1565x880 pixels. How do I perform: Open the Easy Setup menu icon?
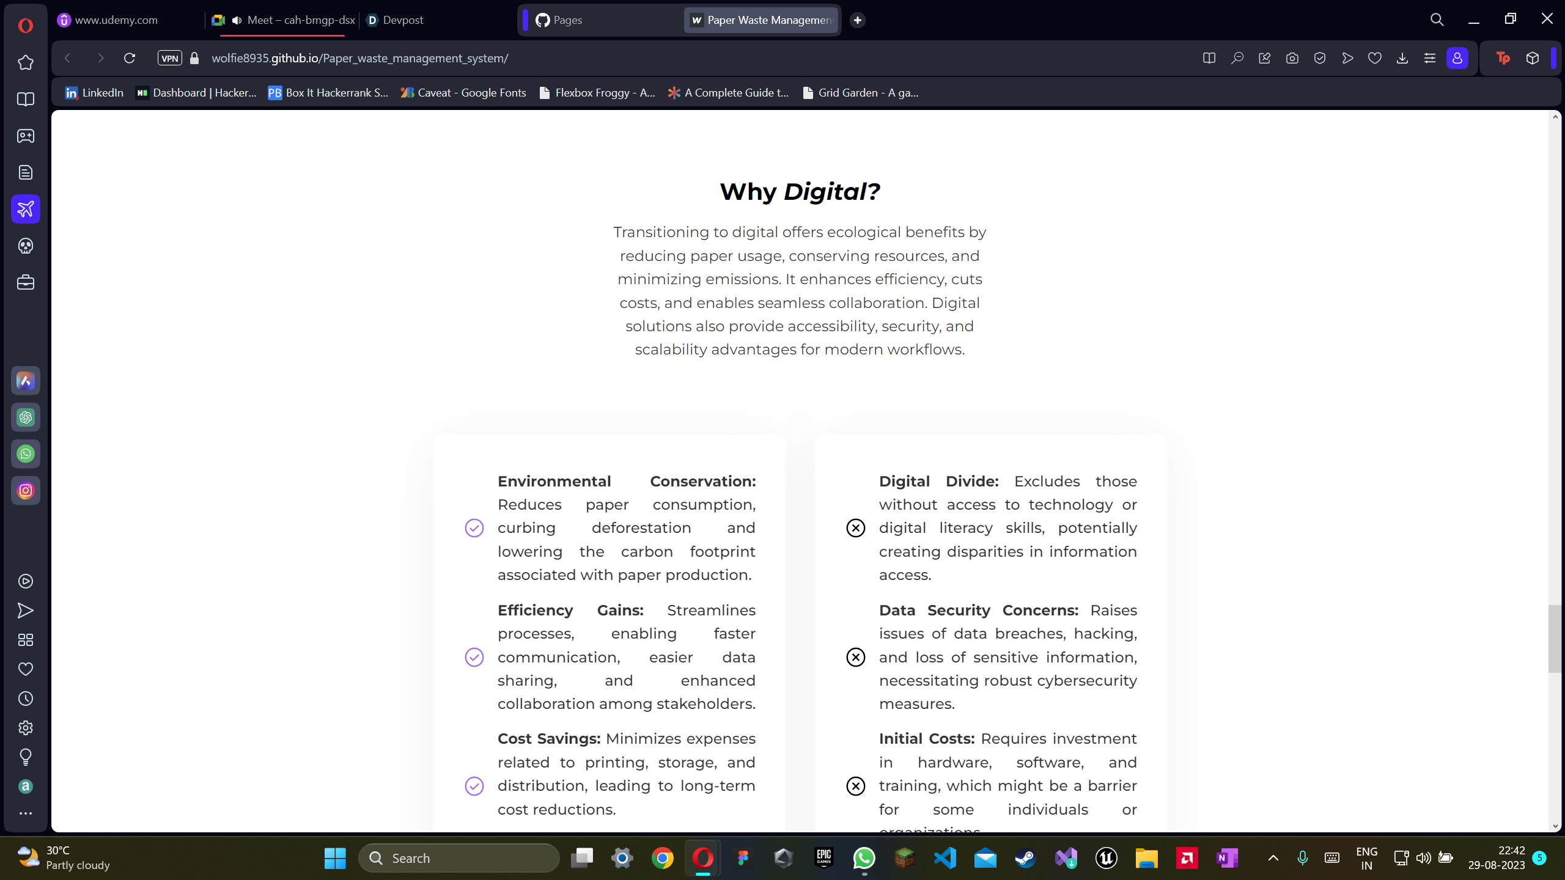pos(1429,58)
